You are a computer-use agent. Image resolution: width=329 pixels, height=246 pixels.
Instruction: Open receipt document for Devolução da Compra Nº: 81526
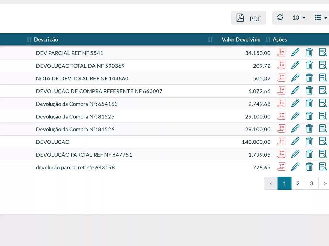[282, 128]
